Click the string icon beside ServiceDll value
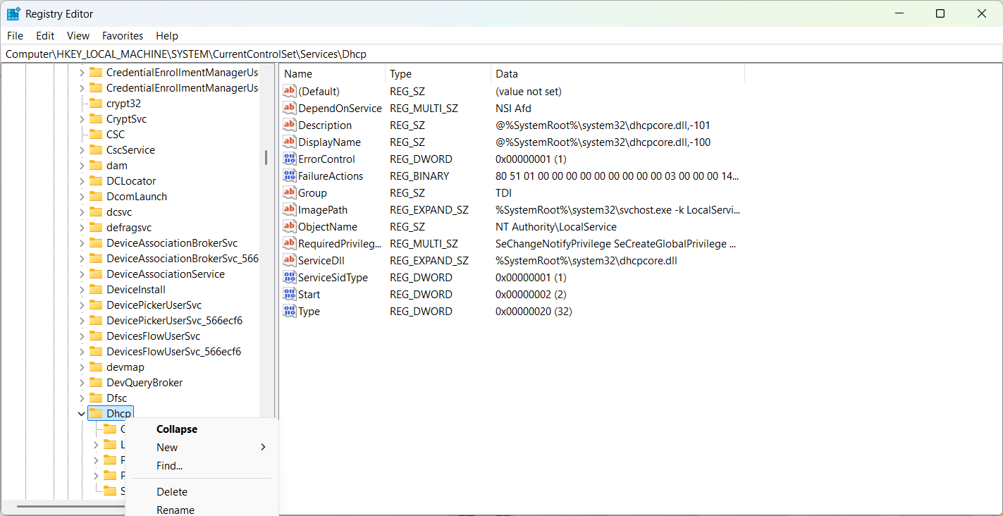 tap(289, 261)
